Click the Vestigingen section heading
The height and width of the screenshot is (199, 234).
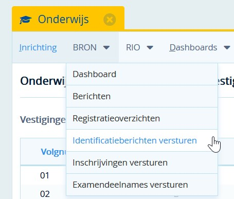pos(43,120)
